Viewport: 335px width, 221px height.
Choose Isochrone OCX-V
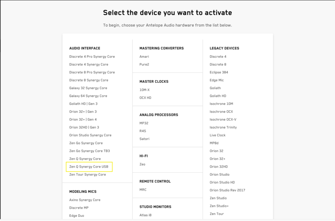coord(223,120)
